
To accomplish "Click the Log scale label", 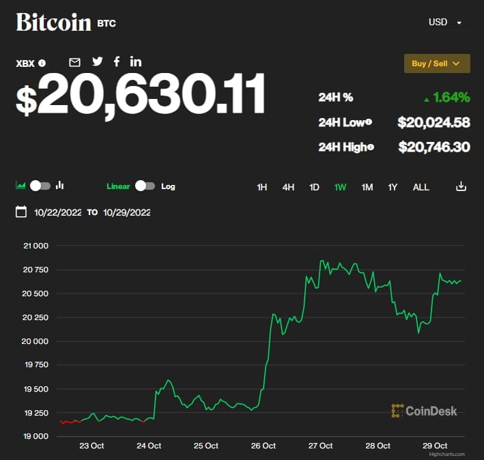I will tap(168, 186).
